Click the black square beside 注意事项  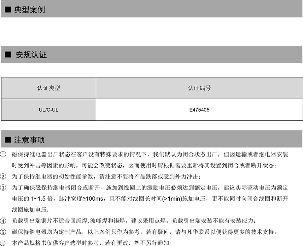pyautogui.click(x=7, y=140)
